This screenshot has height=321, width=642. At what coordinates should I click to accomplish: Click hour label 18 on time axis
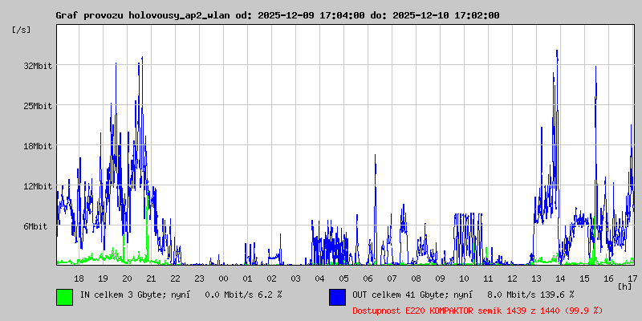click(x=79, y=278)
